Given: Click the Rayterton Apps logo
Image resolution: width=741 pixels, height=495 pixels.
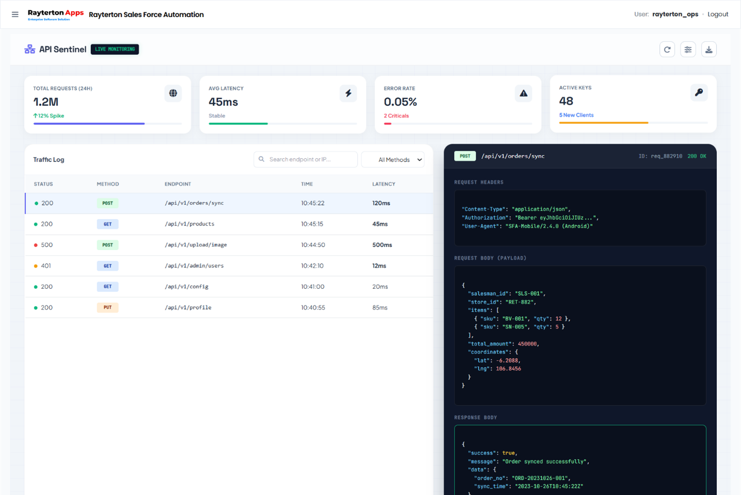Looking at the screenshot, I should (x=55, y=14).
